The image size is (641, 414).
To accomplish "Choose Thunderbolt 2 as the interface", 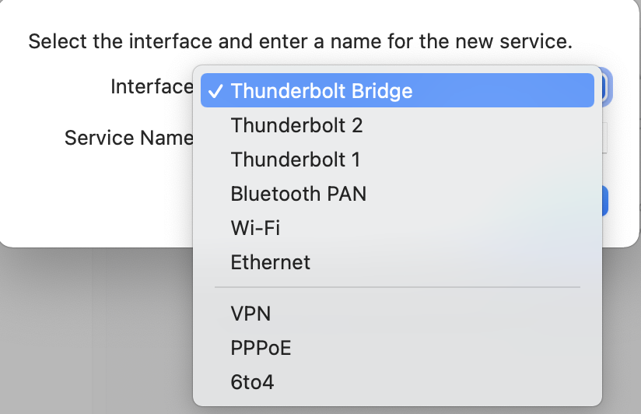I will pos(296,125).
